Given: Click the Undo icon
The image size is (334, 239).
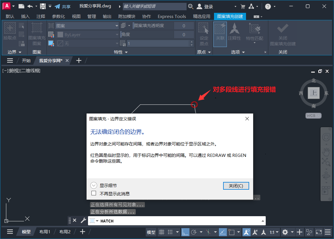Looking at the screenshot, I should click(29, 6).
